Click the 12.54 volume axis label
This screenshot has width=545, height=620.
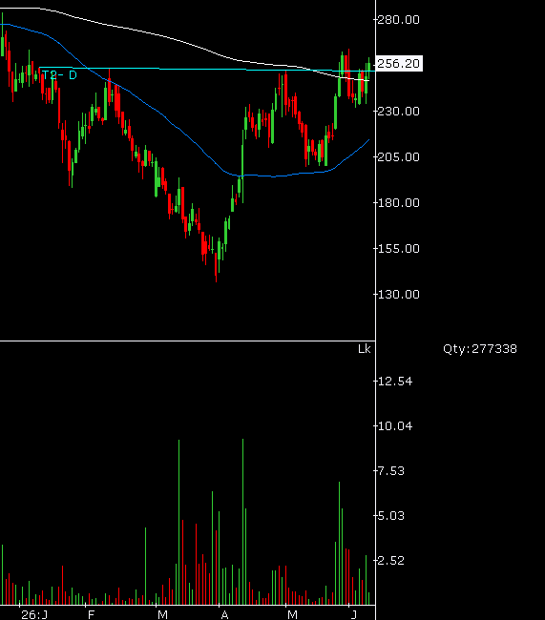point(395,382)
